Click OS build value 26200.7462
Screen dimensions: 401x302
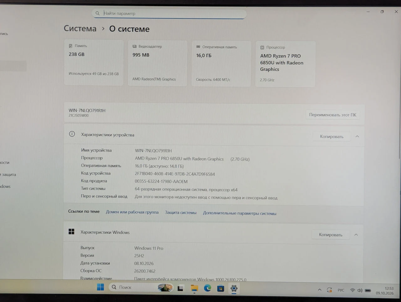(x=145, y=271)
